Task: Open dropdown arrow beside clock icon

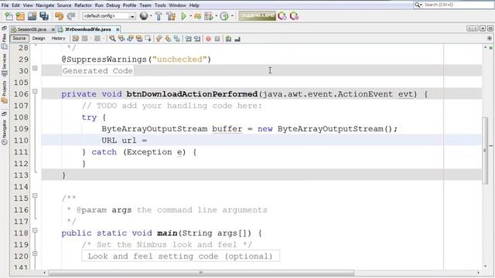Action: (232, 16)
